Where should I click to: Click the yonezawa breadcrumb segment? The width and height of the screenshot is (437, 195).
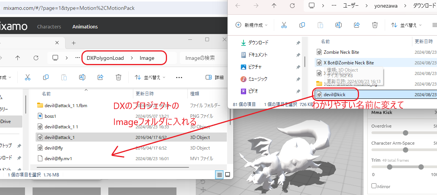point(386,6)
